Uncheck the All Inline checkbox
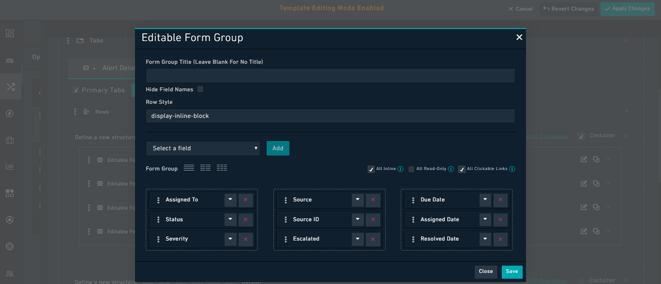661x284 pixels. tap(371, 169)
